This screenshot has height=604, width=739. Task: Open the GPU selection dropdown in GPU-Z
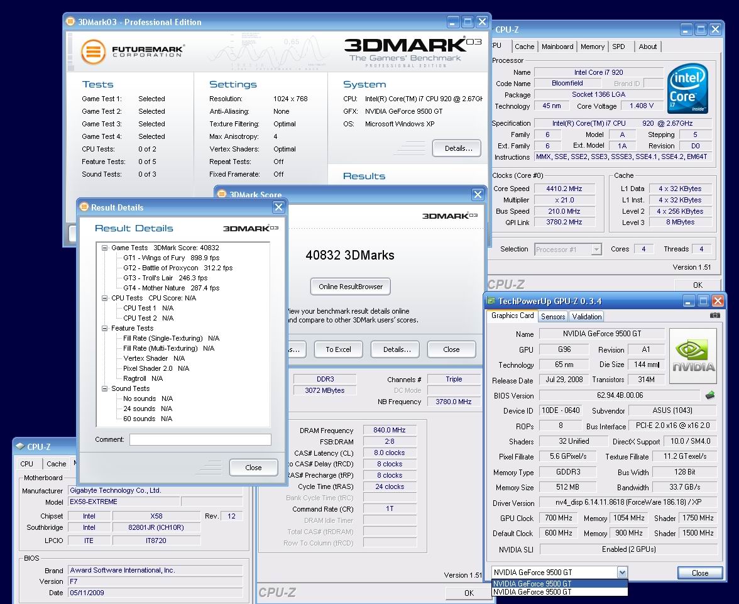point(622,573)
